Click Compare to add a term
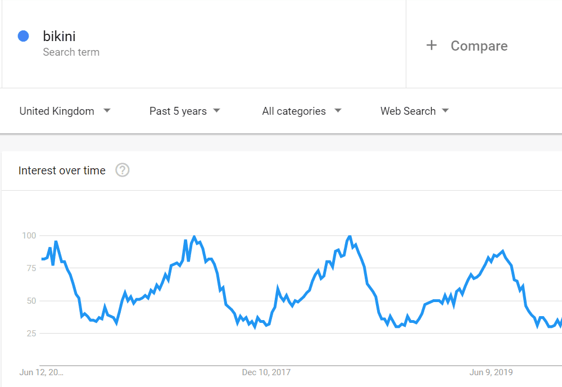Screen dimensions: 562x387 [479, 46]
